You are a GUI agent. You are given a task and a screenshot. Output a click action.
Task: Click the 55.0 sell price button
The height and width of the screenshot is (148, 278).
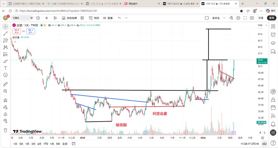coord(17,31)
